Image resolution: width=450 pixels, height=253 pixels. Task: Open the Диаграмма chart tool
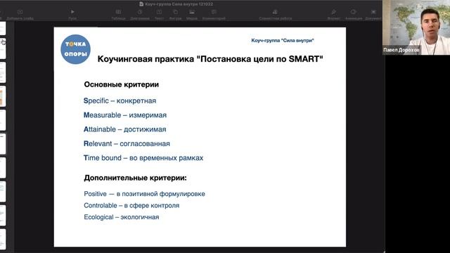tap(140, 12)
